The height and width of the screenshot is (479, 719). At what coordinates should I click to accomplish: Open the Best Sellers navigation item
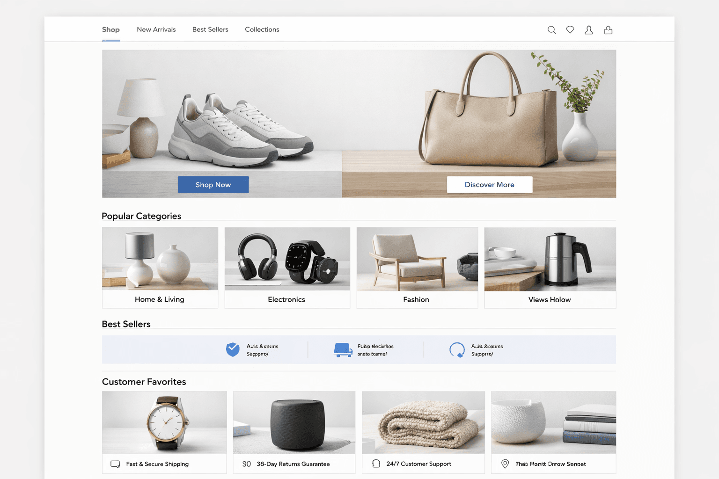210,29
